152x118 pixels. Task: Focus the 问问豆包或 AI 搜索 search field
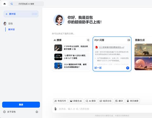pyautogui.click(x=26, y=4)
